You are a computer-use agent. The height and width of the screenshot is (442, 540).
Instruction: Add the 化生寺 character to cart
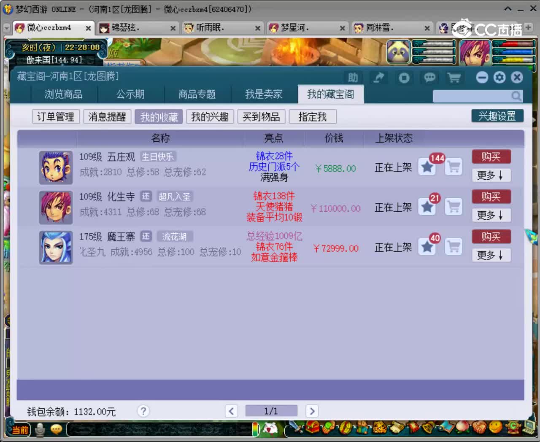point(454,207)
